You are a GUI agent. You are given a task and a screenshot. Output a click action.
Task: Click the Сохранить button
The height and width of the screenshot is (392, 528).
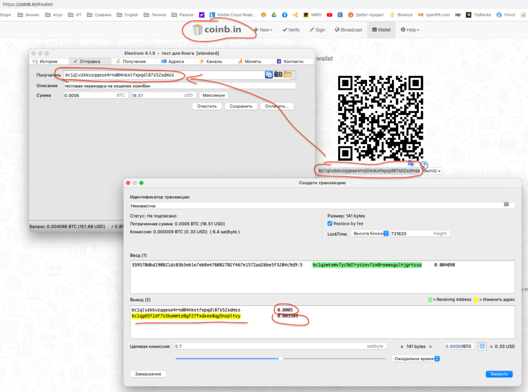click(x=241, y=106)
